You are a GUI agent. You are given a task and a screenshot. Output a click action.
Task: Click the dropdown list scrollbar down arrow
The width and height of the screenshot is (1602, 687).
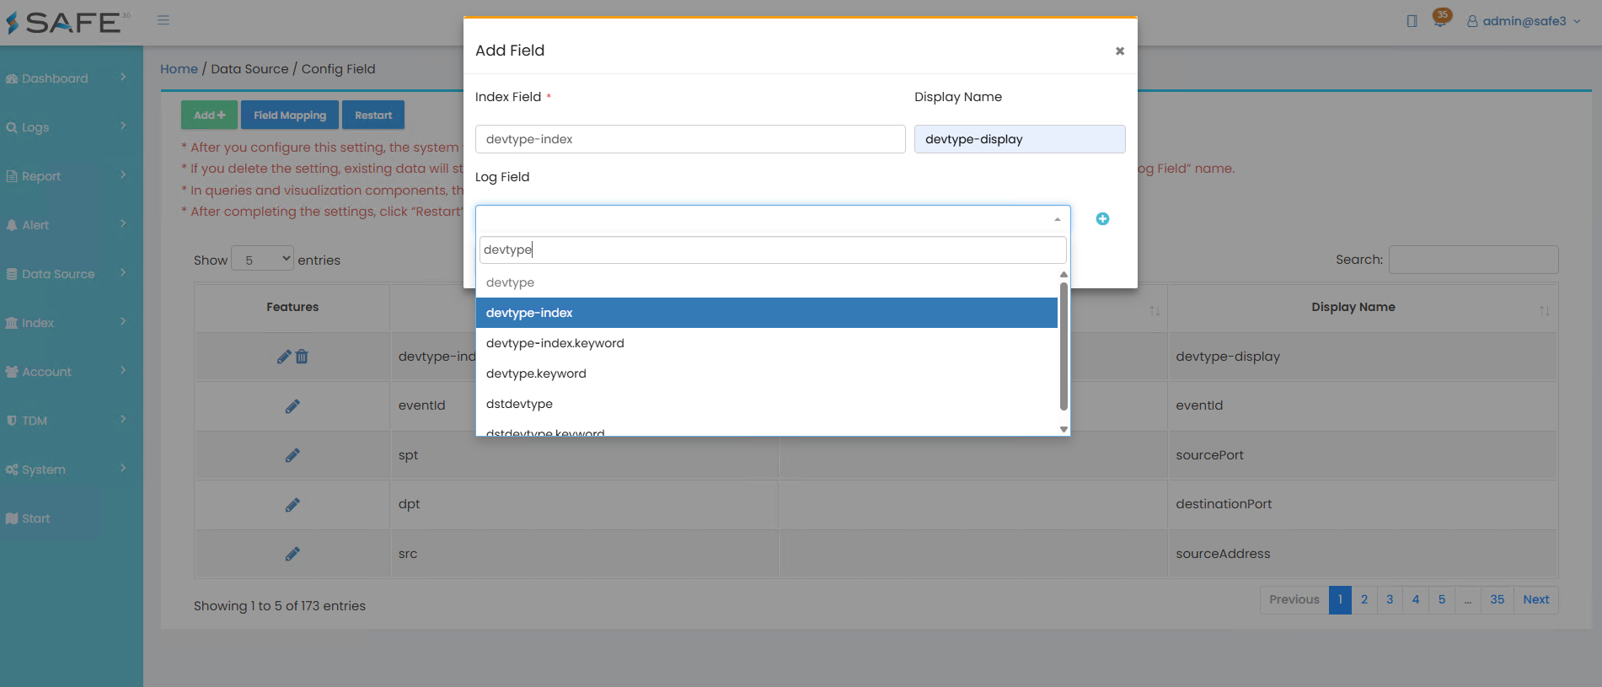[x=1064, y=429]
